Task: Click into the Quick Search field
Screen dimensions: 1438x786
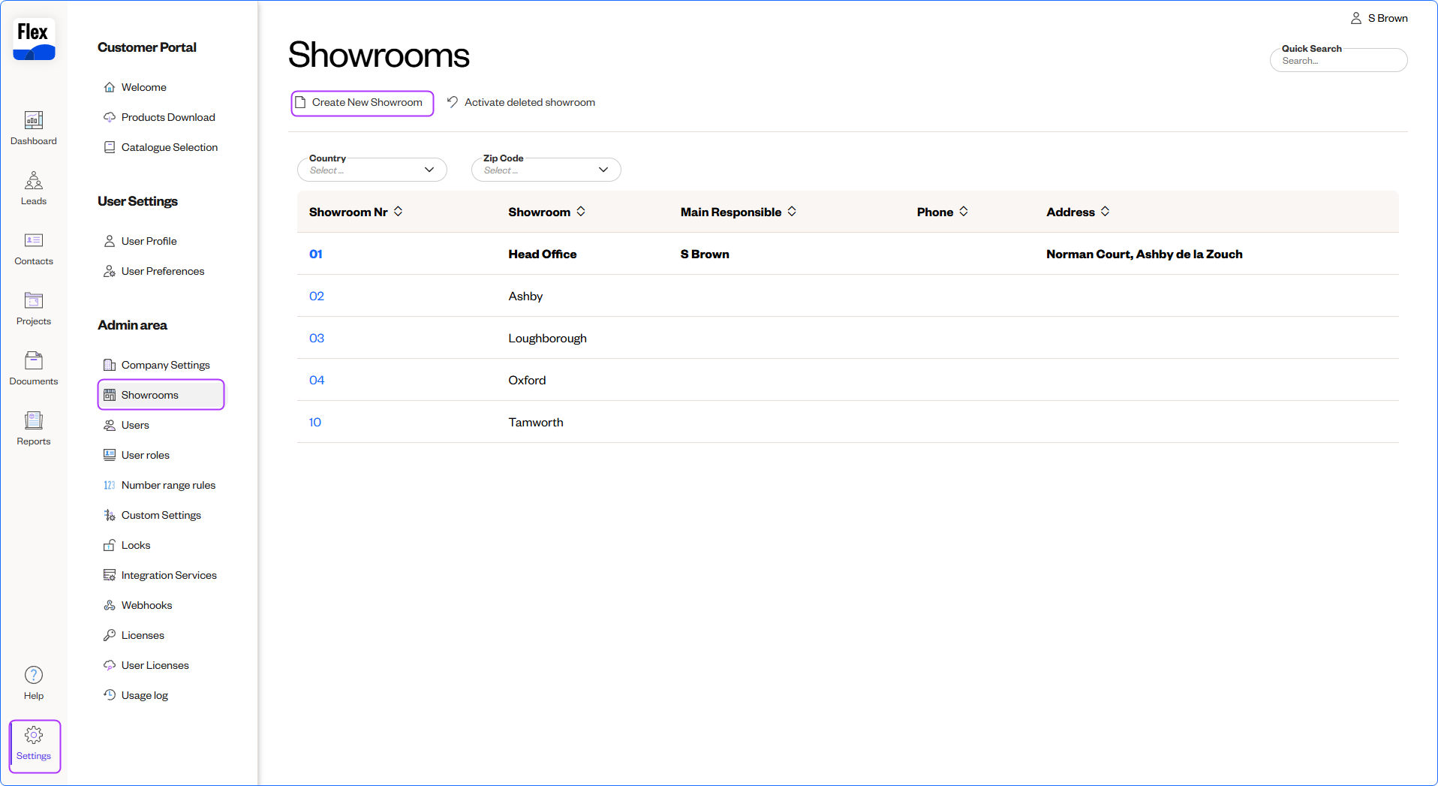Action: pyautogui.click(x=1339, y=61)
